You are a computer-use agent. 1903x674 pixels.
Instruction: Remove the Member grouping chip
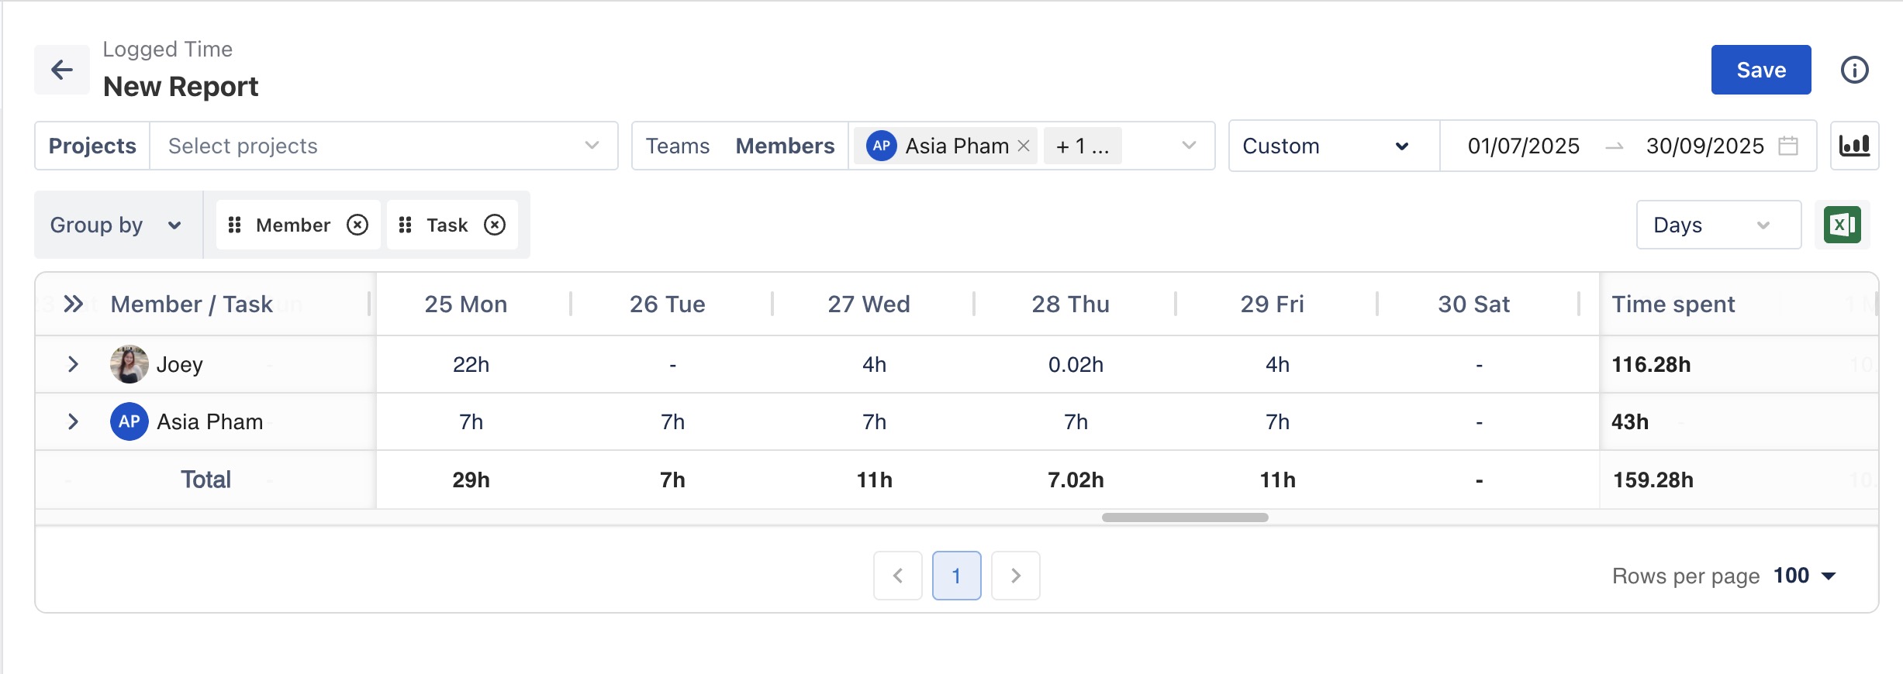(x=357, y=225)
